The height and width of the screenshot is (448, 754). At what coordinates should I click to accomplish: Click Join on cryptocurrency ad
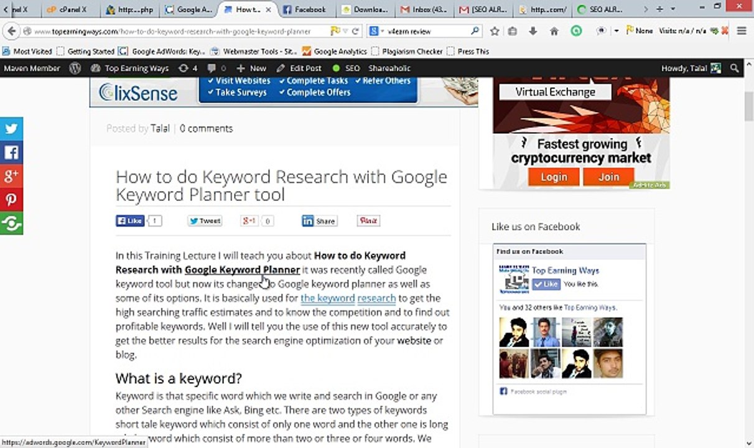(608, 177)
